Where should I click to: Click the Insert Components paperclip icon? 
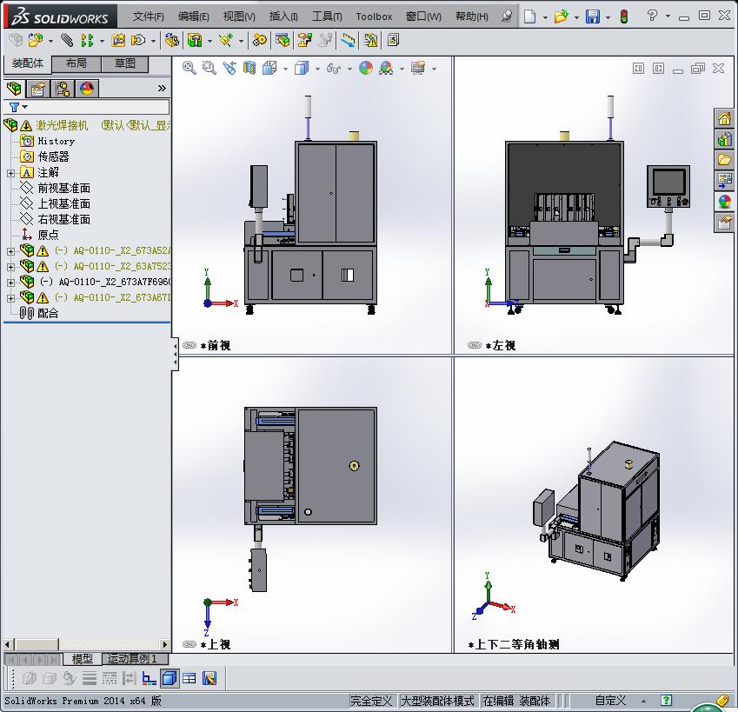click(x=67, y=41)
